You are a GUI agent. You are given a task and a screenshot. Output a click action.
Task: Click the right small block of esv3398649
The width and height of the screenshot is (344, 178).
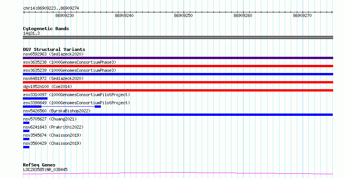[x=98, y=107]
